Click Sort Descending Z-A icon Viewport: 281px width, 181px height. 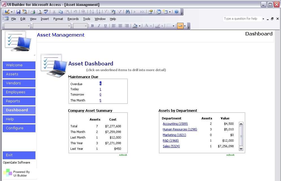(98, 12)
